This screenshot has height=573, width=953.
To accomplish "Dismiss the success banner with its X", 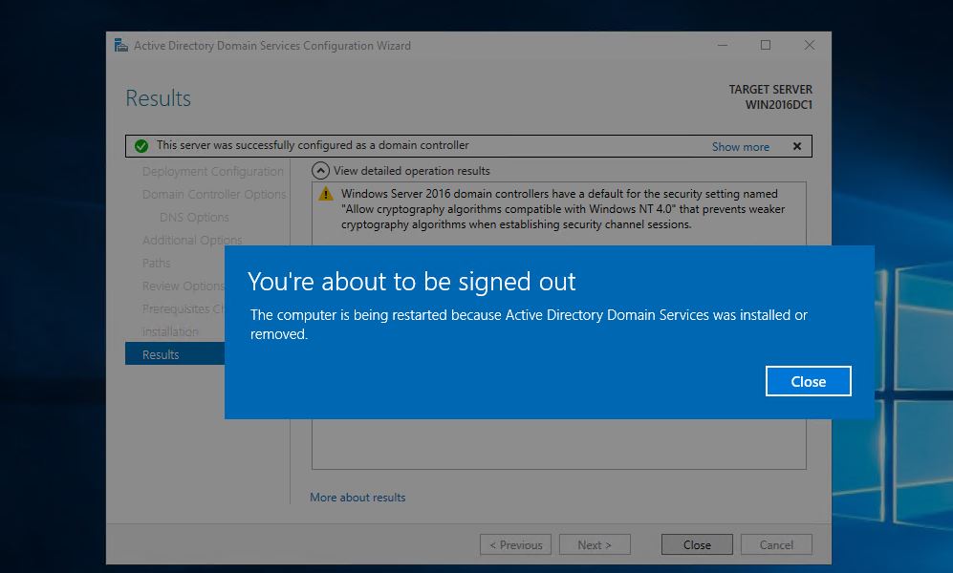I will pos(797,146).
